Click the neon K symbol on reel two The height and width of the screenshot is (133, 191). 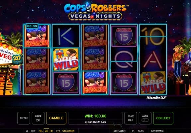[x=66, y=36]
